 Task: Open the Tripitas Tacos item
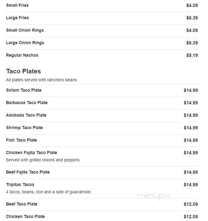coord(102,188)
